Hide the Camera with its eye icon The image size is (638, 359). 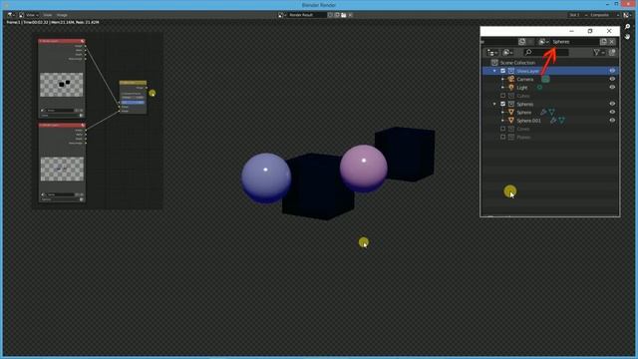pyautogui.click(x=612, y=79)
